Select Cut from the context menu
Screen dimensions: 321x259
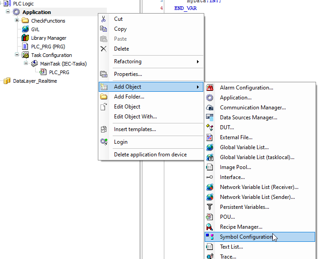click(x=151, y=19)
